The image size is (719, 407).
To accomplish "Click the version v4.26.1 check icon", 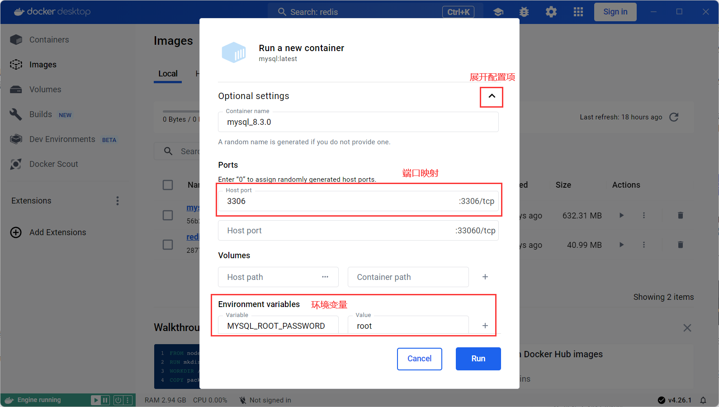I will tap(662, 400).
